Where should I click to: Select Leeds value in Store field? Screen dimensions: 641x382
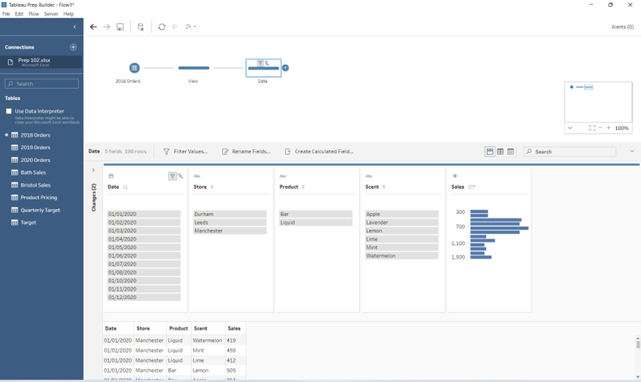(x=230, y=223)
